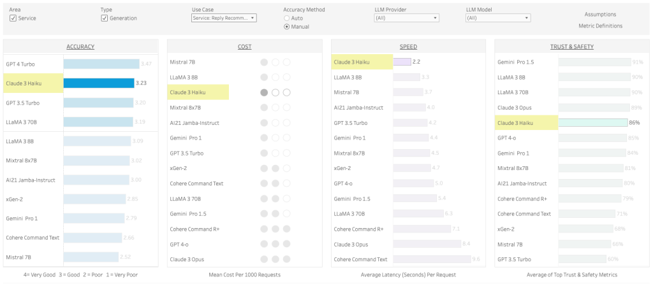Click the GPT 4 Turbo accuracy bar

click(101, 64)
